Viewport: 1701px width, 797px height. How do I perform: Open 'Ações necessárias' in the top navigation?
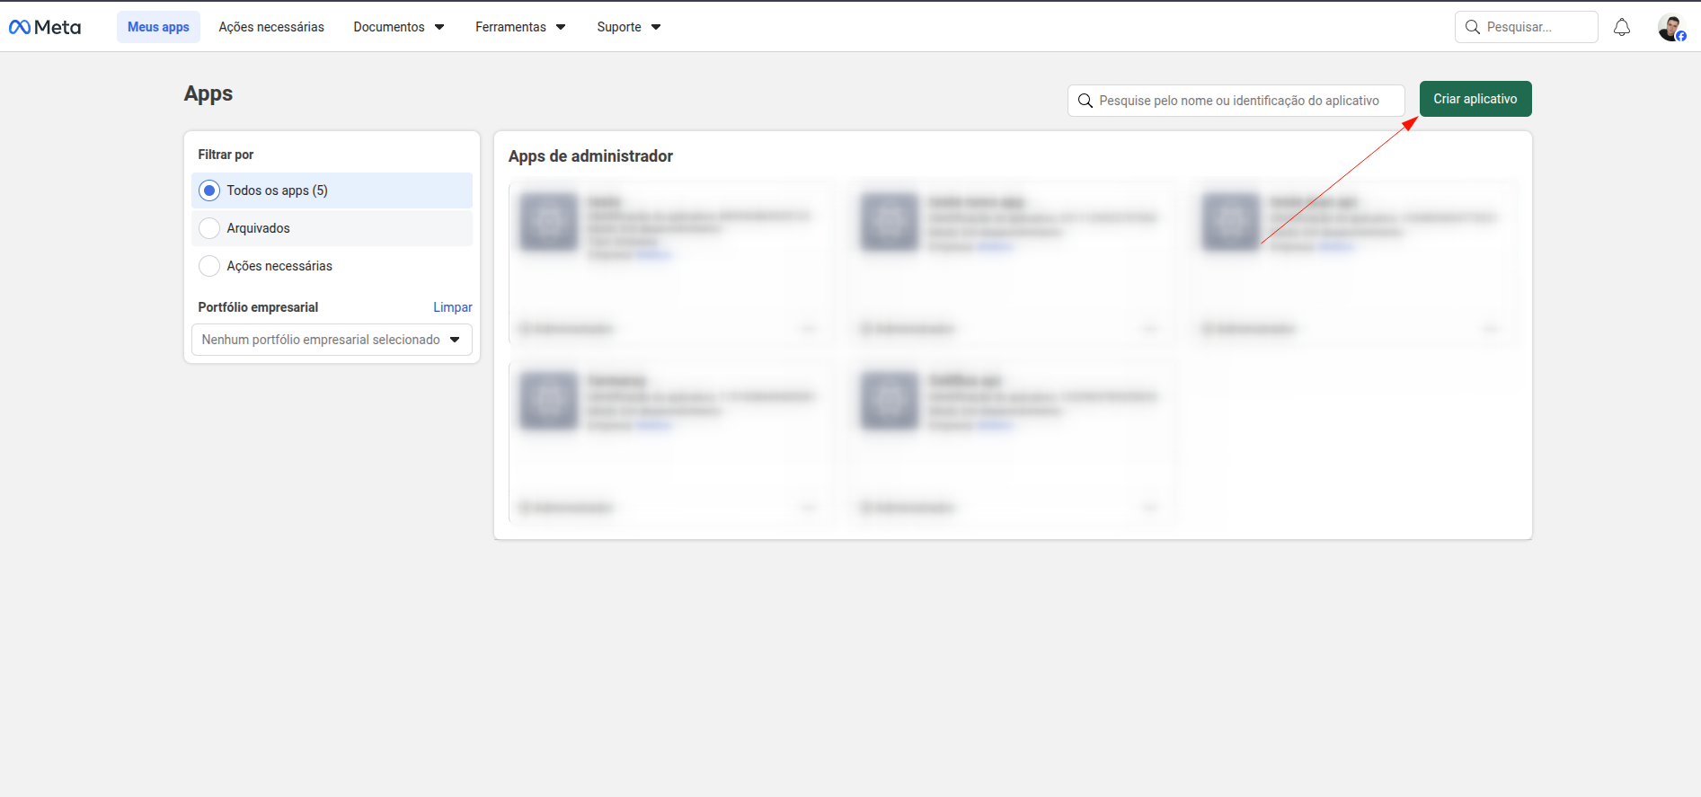[x=271, y=27]
